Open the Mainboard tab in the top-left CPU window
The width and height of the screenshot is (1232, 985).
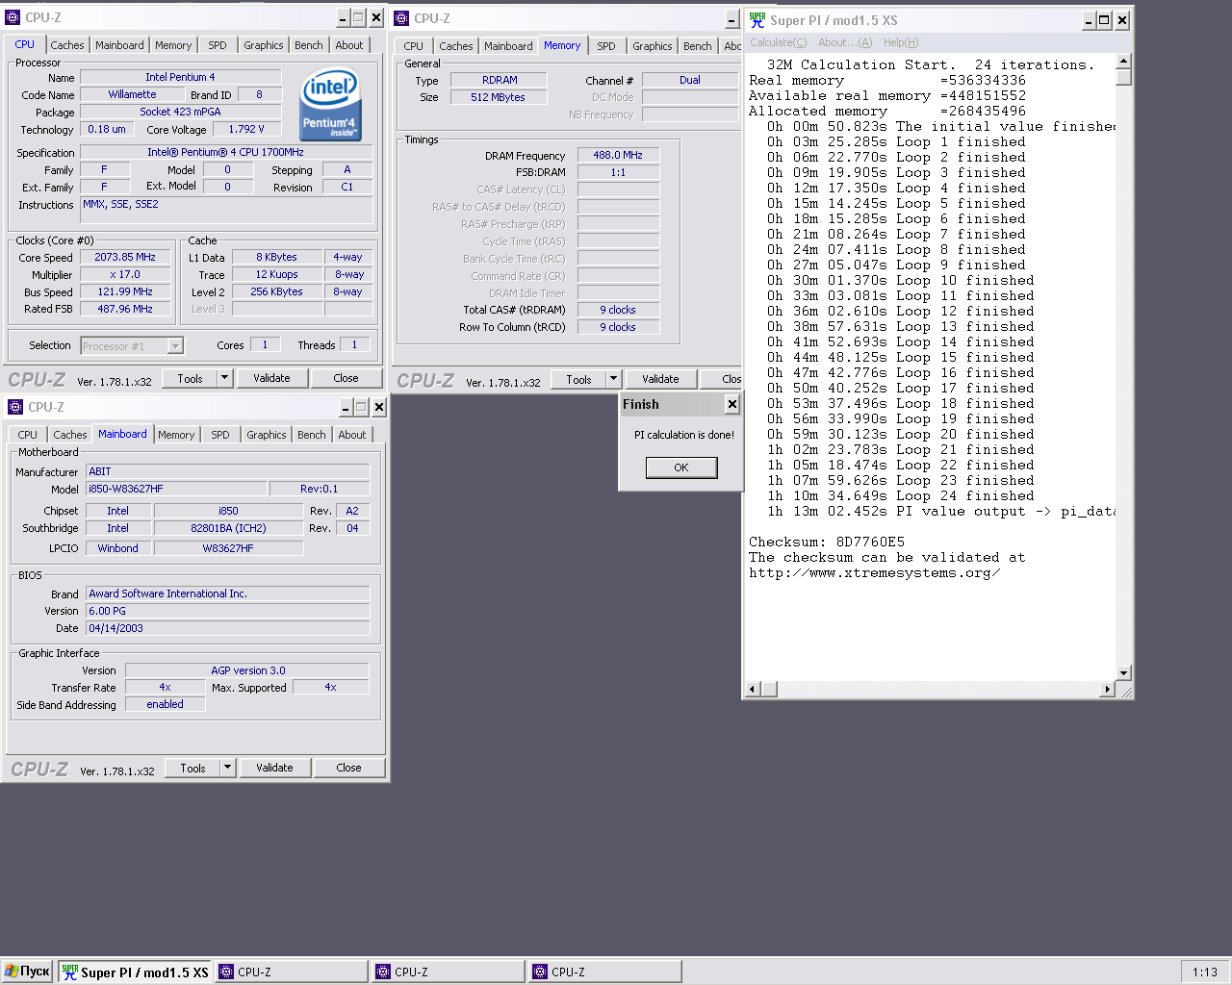click(119, 45)
